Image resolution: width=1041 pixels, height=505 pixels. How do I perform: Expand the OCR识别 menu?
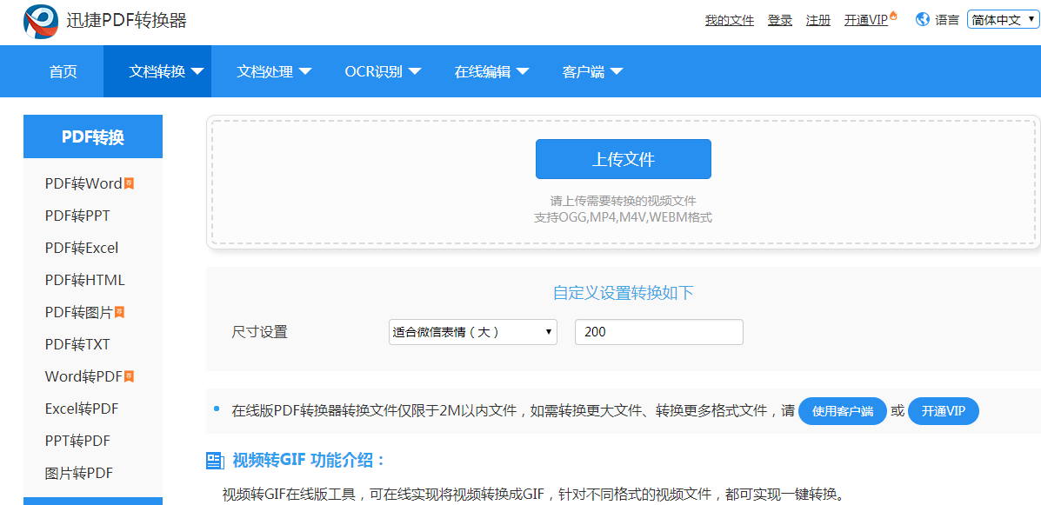[x=383, y=71]
